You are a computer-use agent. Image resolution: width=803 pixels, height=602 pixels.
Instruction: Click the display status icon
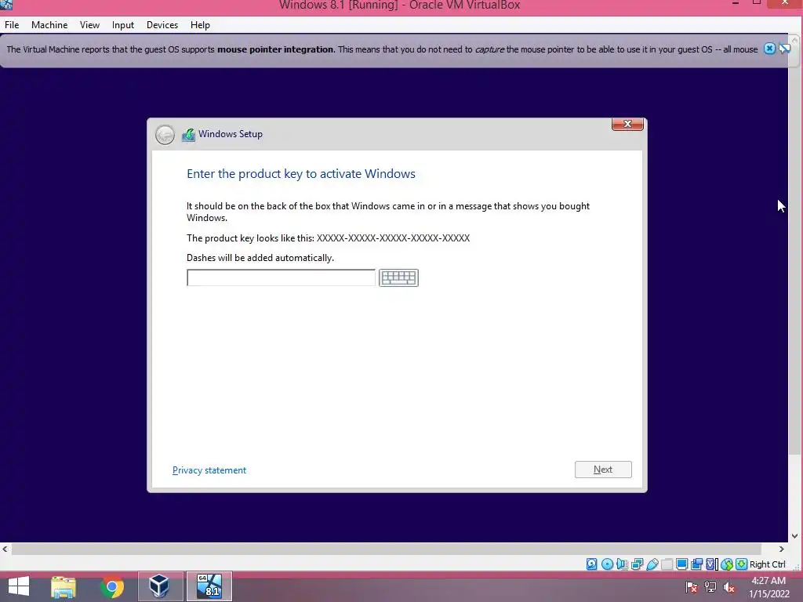681,564
